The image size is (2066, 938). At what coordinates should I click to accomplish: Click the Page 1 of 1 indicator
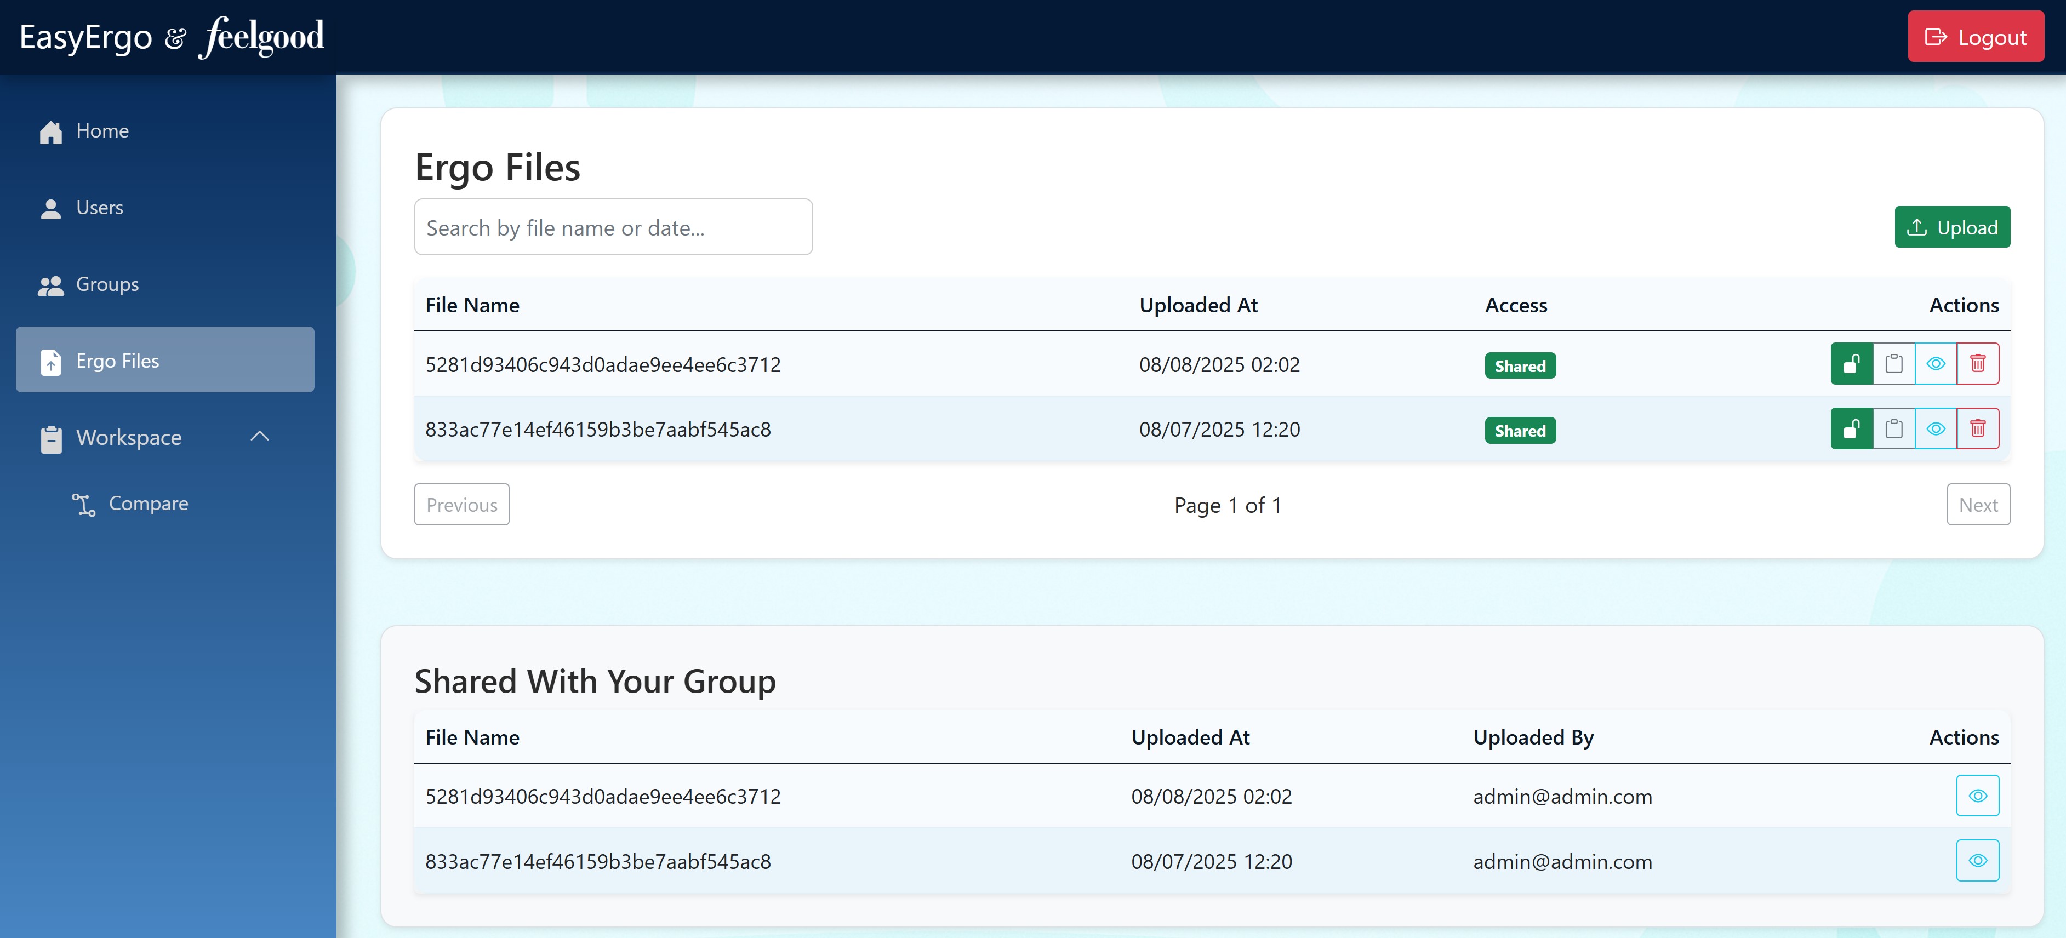[x=1228, y=506]
